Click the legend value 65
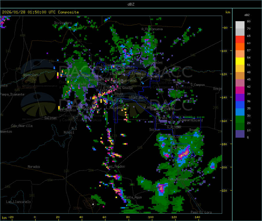The height and width of the screenshot is (221, 262). click(x=249, y=36)
